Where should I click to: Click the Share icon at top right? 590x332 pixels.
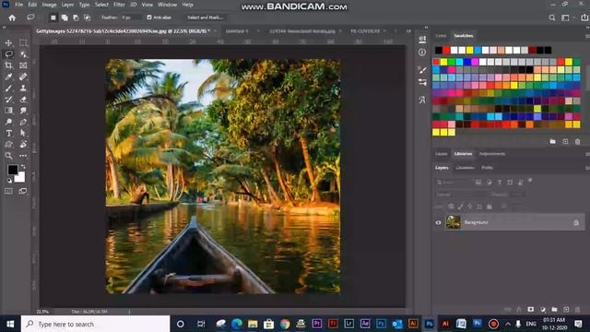click(584, 18)
